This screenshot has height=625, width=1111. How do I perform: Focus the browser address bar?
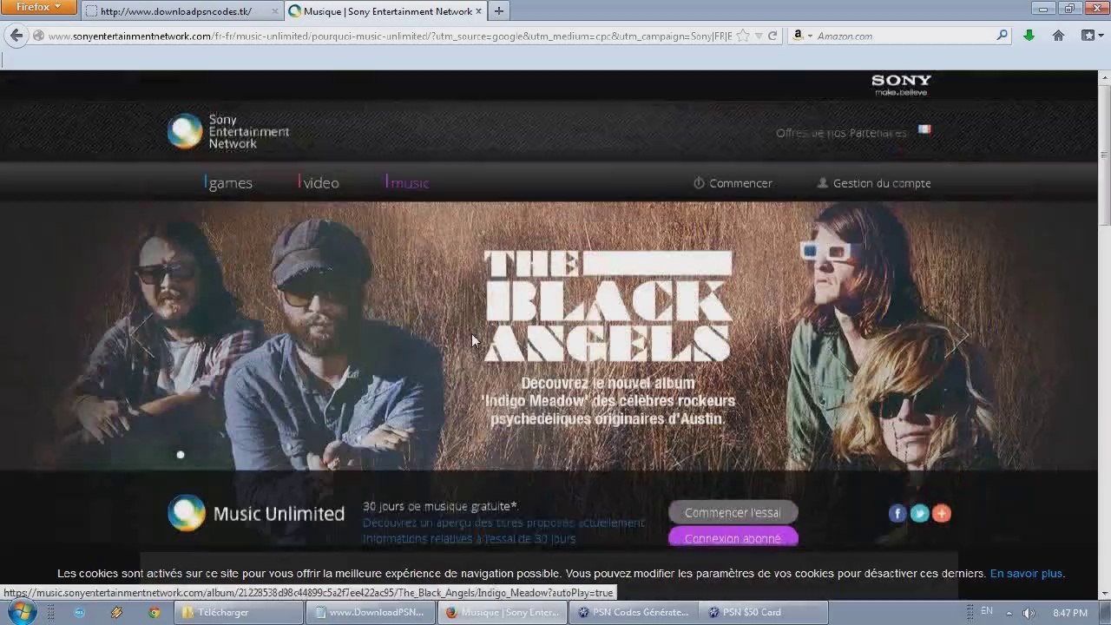(x=390, y=36)
